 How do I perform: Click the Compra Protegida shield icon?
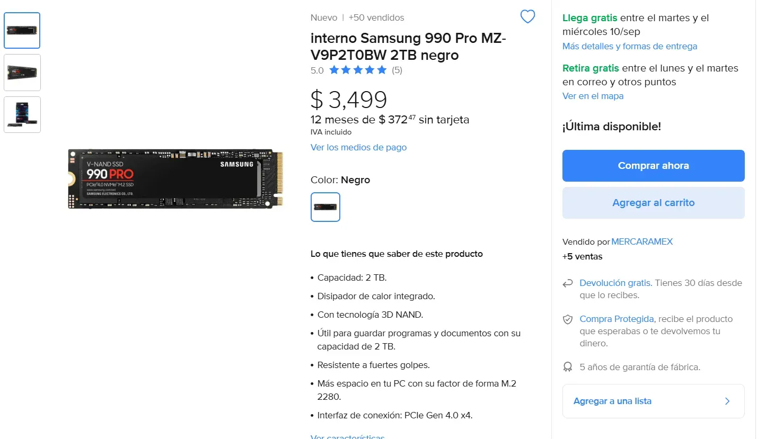click(x=568, y=319)
